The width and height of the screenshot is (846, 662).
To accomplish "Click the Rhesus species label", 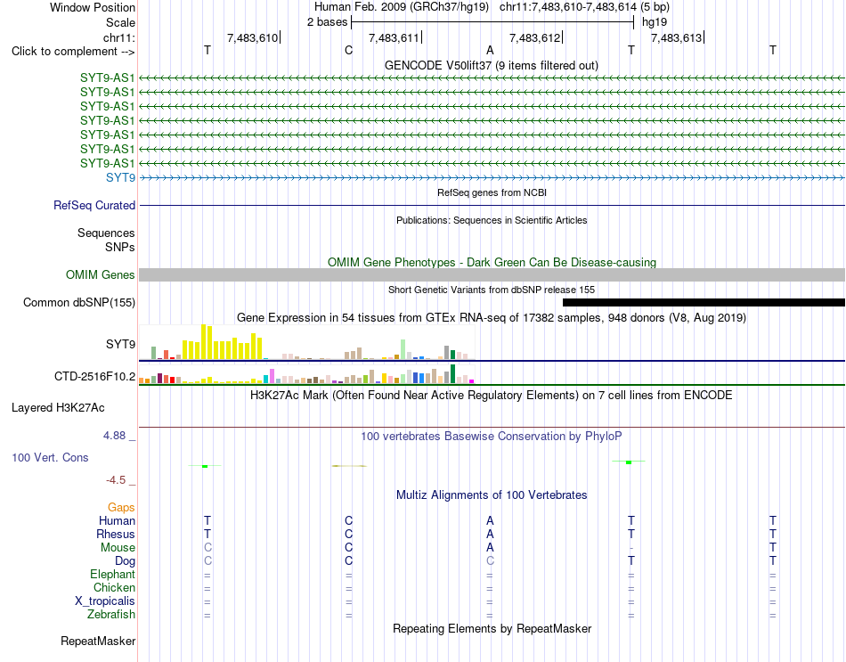I will (x=116, y=534).
